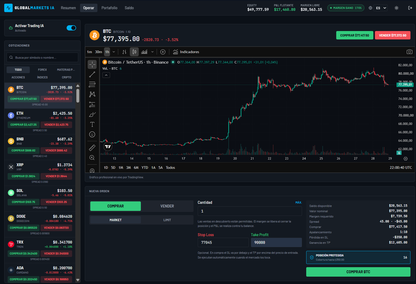Click SOL VENDER $103.25 button

[x=56, y=202]
